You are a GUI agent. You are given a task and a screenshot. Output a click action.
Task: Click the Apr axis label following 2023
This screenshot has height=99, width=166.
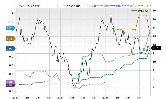pos(27,98)
